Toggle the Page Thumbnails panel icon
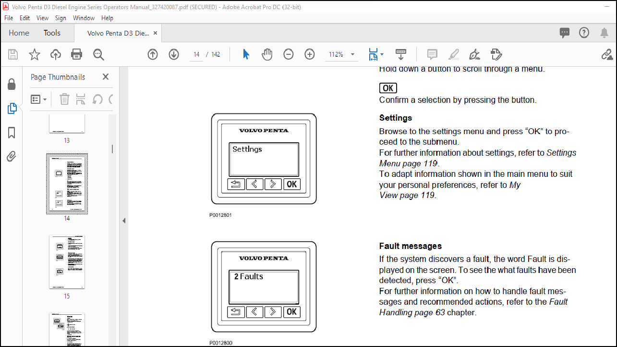Viewport: 617px width, 347px height. coord(12,109)
